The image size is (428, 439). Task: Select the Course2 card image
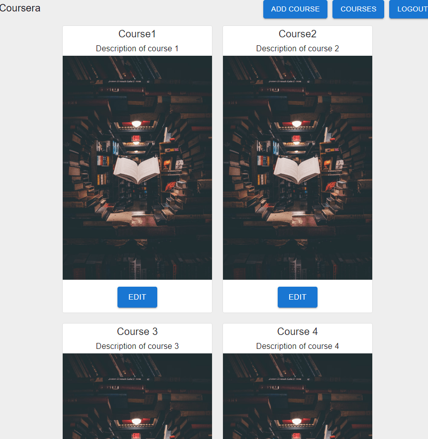coord(297,168)
